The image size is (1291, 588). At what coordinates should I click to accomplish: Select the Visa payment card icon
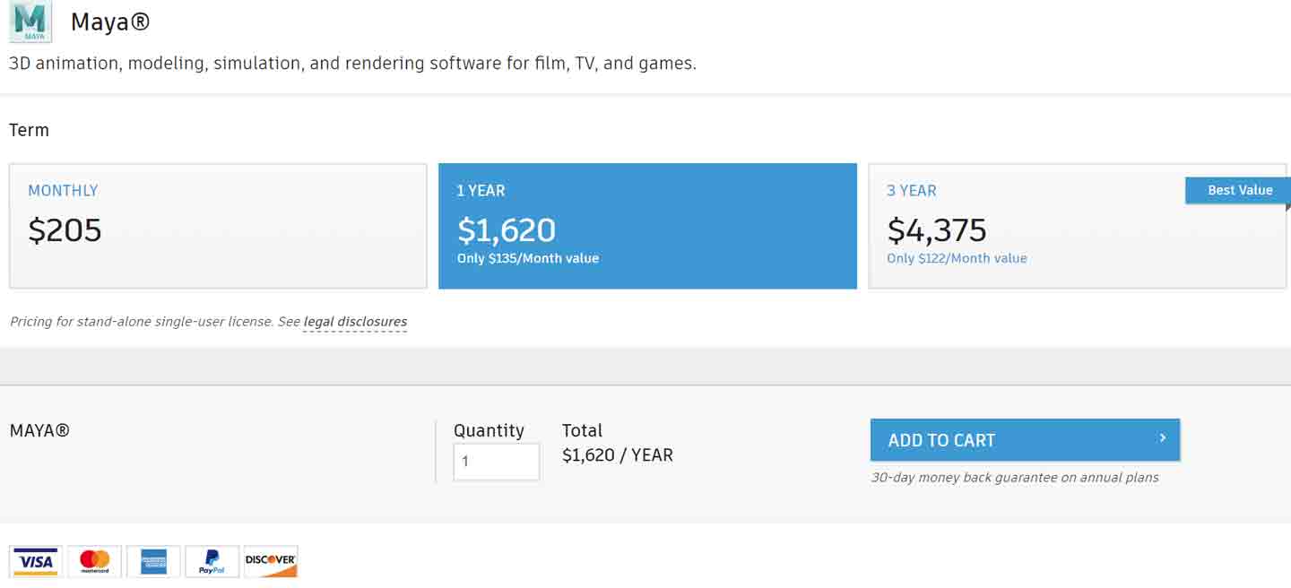tap(36, 561)
